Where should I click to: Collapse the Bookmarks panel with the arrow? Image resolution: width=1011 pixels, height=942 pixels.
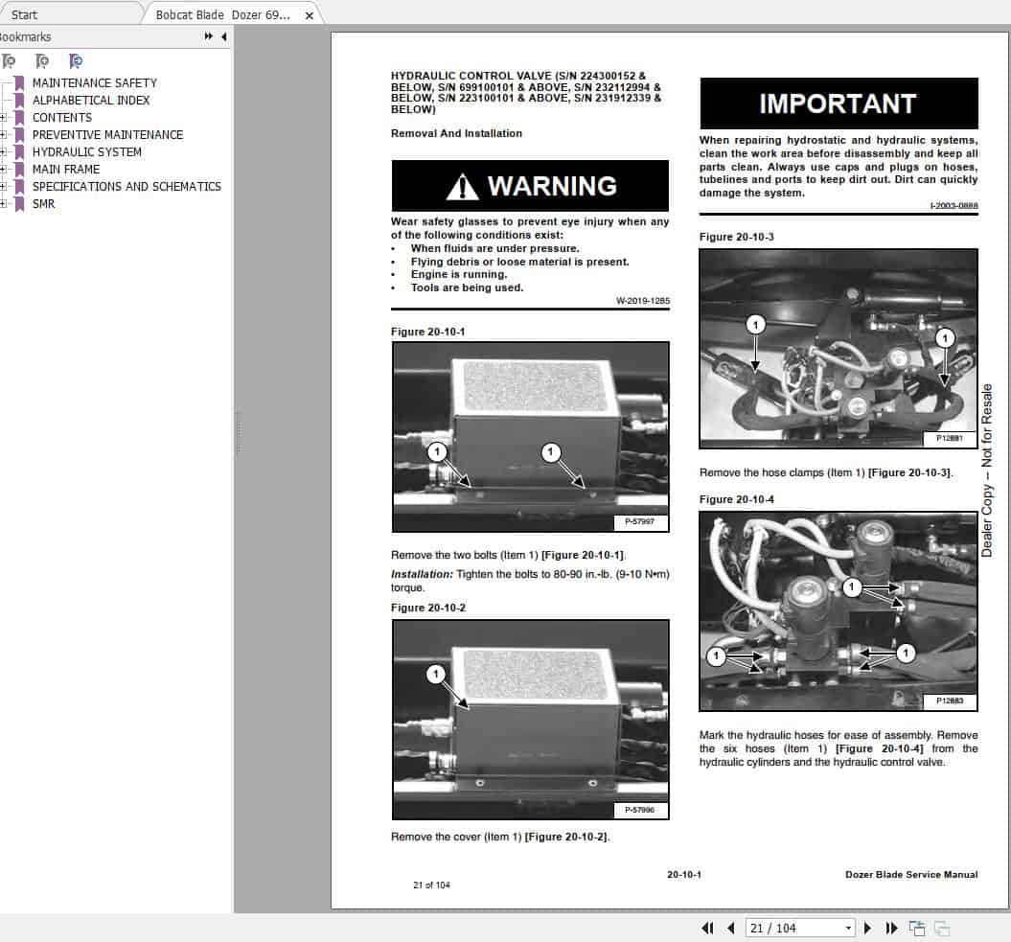tap(223, 36)
